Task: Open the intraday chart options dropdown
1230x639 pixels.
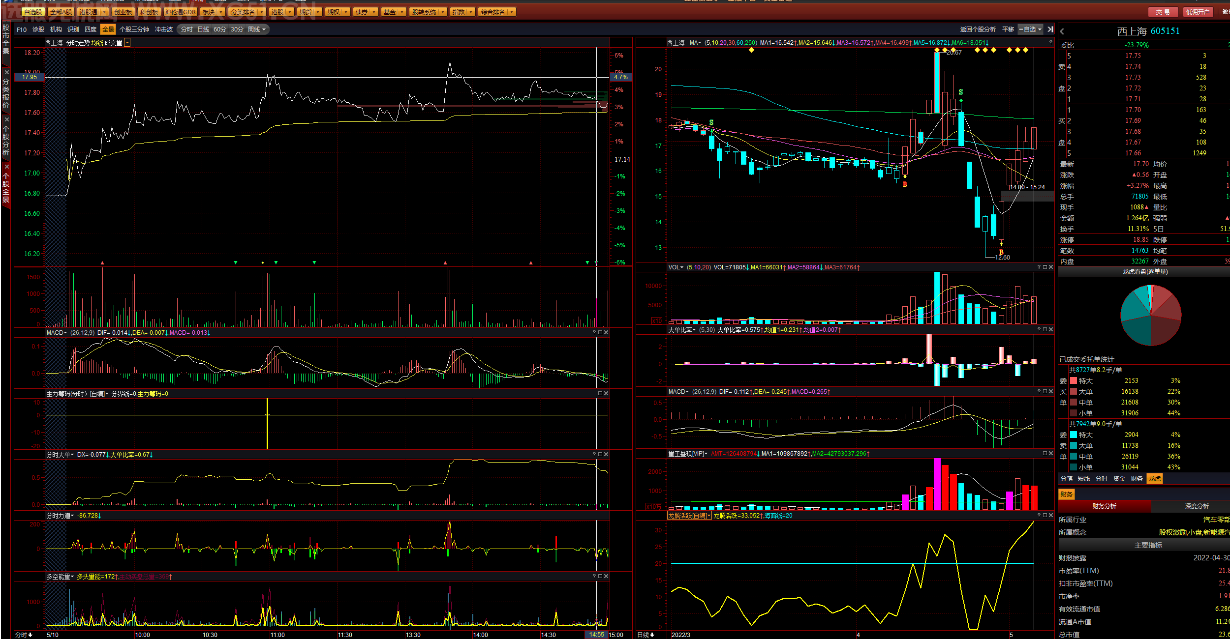Action: pyautogui.click(x=127, y=43)
